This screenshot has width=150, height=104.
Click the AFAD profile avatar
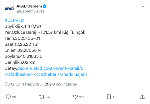[x=9, y=9]
